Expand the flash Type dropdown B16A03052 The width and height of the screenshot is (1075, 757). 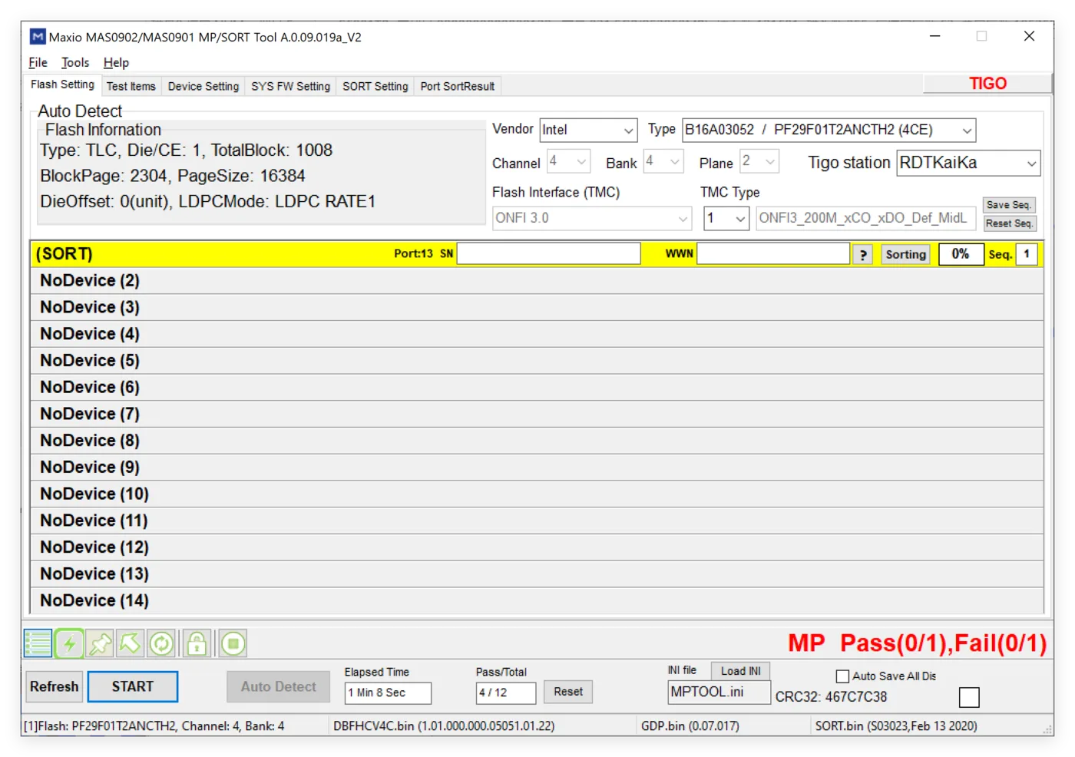(829, 131)
